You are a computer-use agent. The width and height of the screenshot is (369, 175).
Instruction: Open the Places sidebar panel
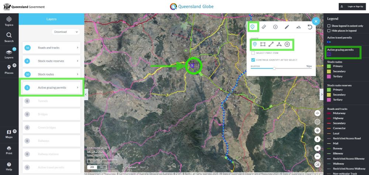9,69
